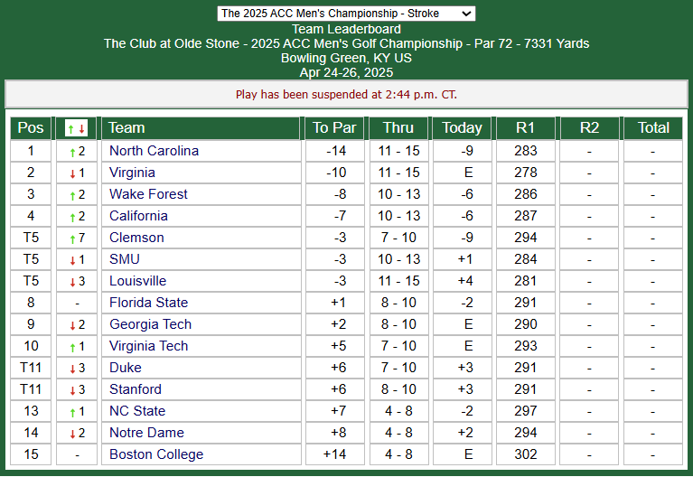Open the Boston College team link

pyautogui.click(x=156, y=454)
